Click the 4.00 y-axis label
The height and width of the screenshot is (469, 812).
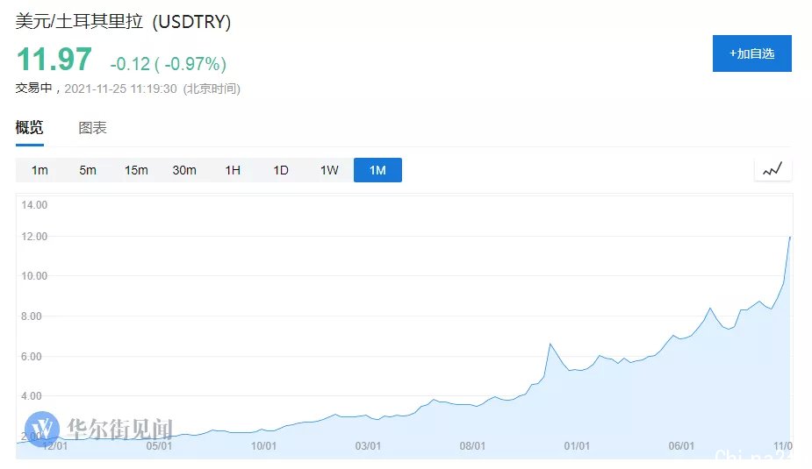pyautogui.click(x=31, y=395)
